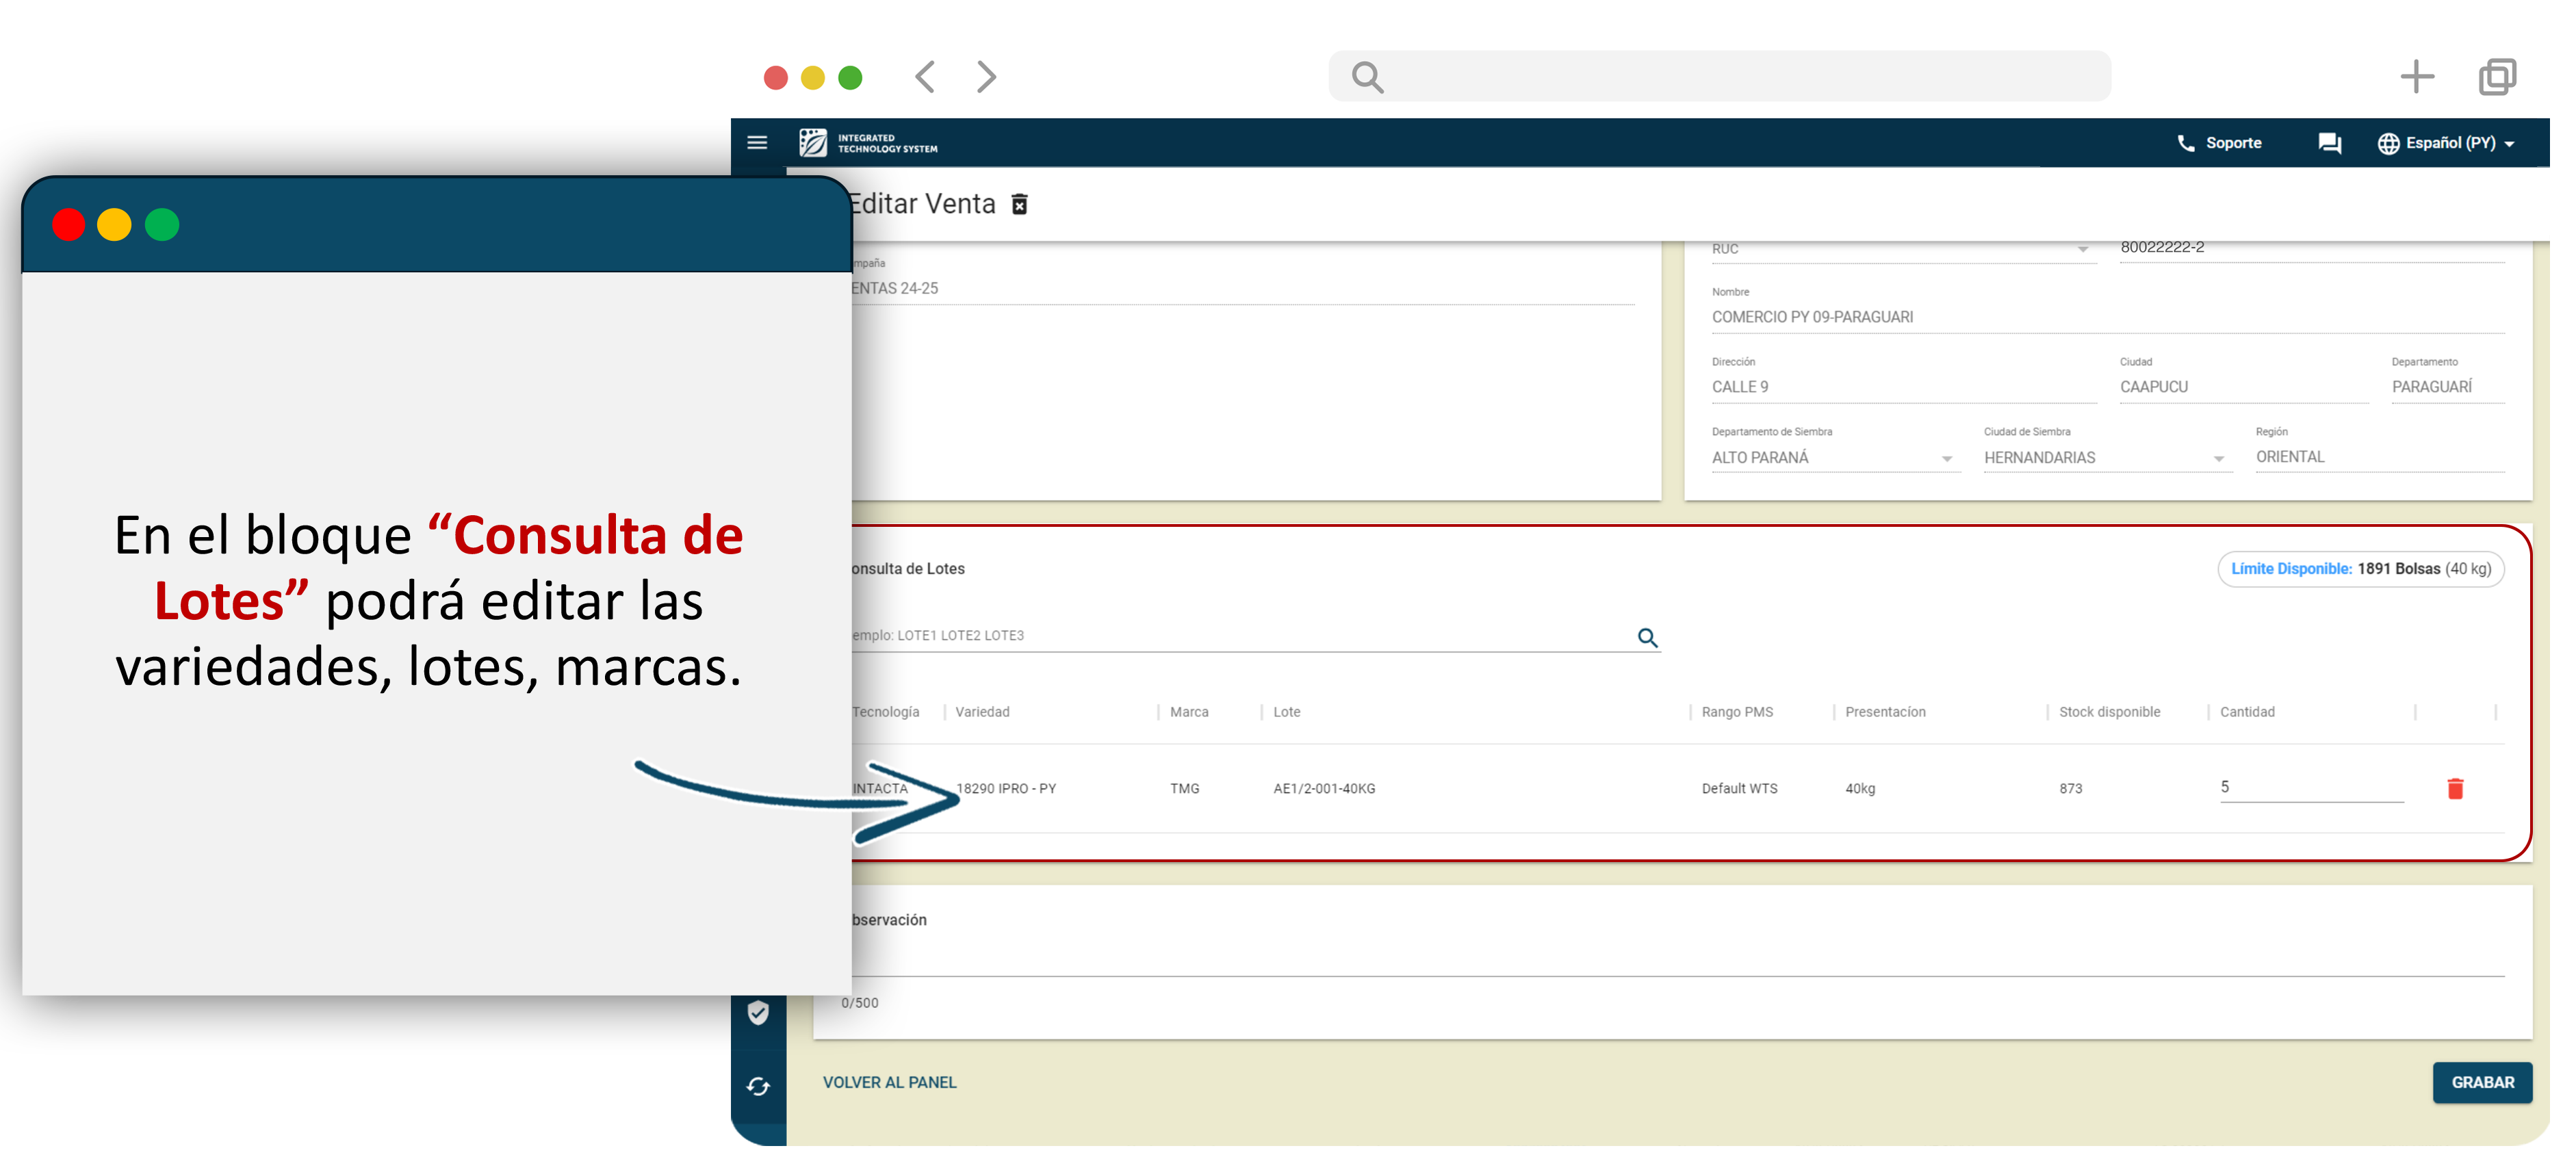Open the chat messages icon
2576x1170 pixels.
click(2329, 143)
